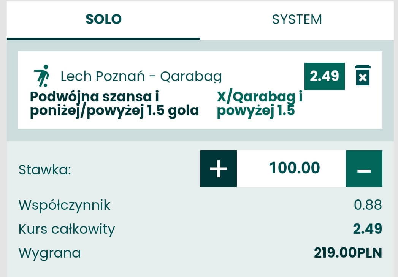This screenshot has height=277, width=398.
Task: Decrease stake with the minus button
Action: pos(364,169)
